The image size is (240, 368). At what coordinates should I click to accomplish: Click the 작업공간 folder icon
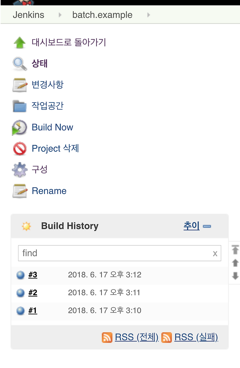[20, 106]
